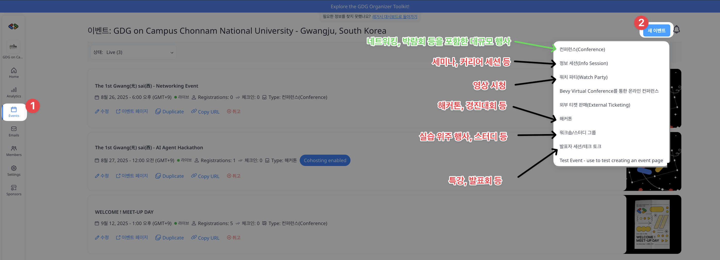Open 이벤트 페이지 for AI Agent Hackathon
The image size is (720, 260).
point(132,176)
